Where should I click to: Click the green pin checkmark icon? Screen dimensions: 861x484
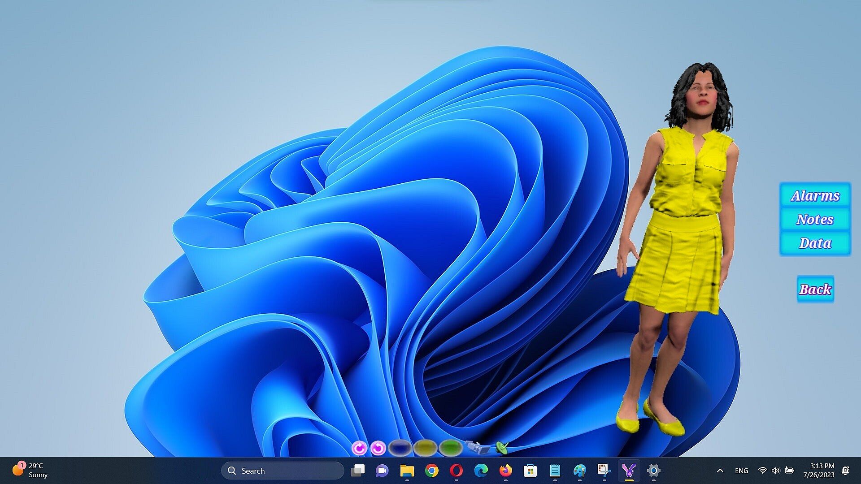point(502,447)
